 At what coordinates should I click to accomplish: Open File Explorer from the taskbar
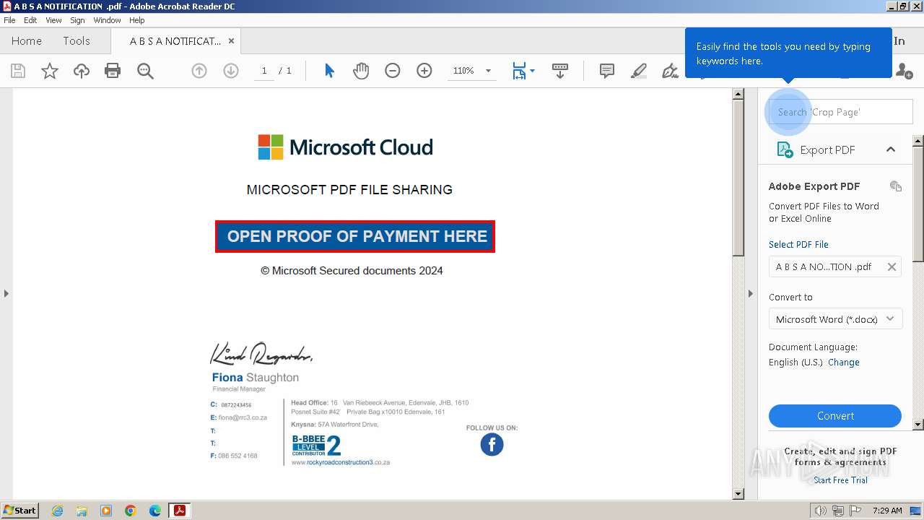pos(82,511)
